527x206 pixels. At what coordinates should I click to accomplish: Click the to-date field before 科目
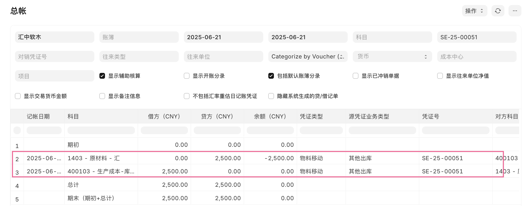pyautogui.click(x=308, y=37)
